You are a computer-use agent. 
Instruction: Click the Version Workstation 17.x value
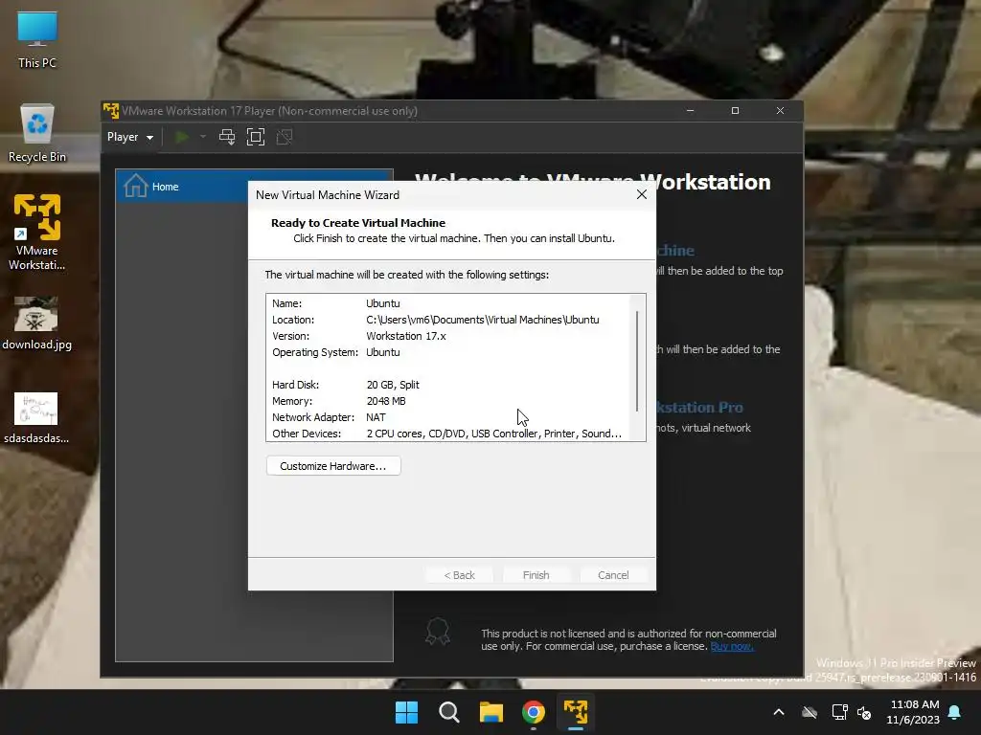click(406, 336)
